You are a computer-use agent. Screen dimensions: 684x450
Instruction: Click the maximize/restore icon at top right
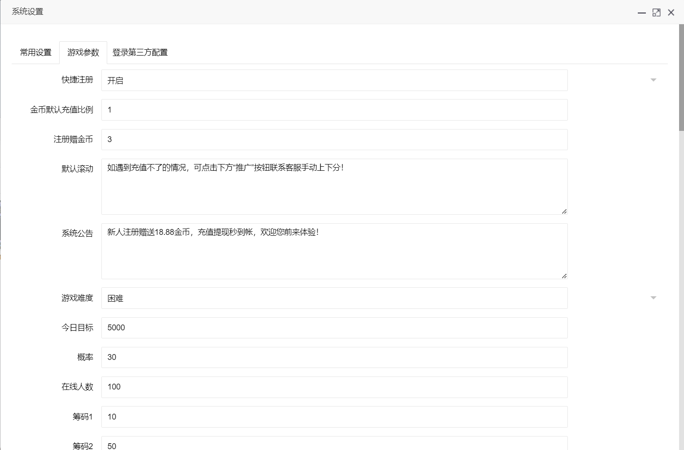[x=656, y=12]
